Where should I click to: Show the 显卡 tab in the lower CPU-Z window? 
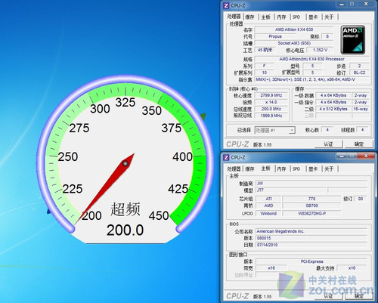click(x=313, y=169)
